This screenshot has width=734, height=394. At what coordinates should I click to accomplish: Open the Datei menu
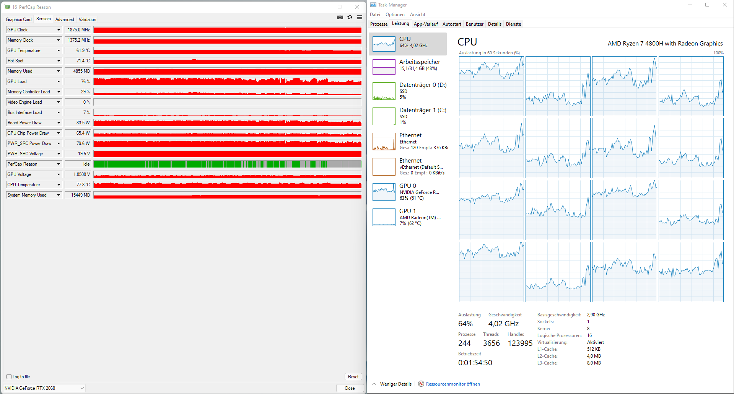[375, 15]
